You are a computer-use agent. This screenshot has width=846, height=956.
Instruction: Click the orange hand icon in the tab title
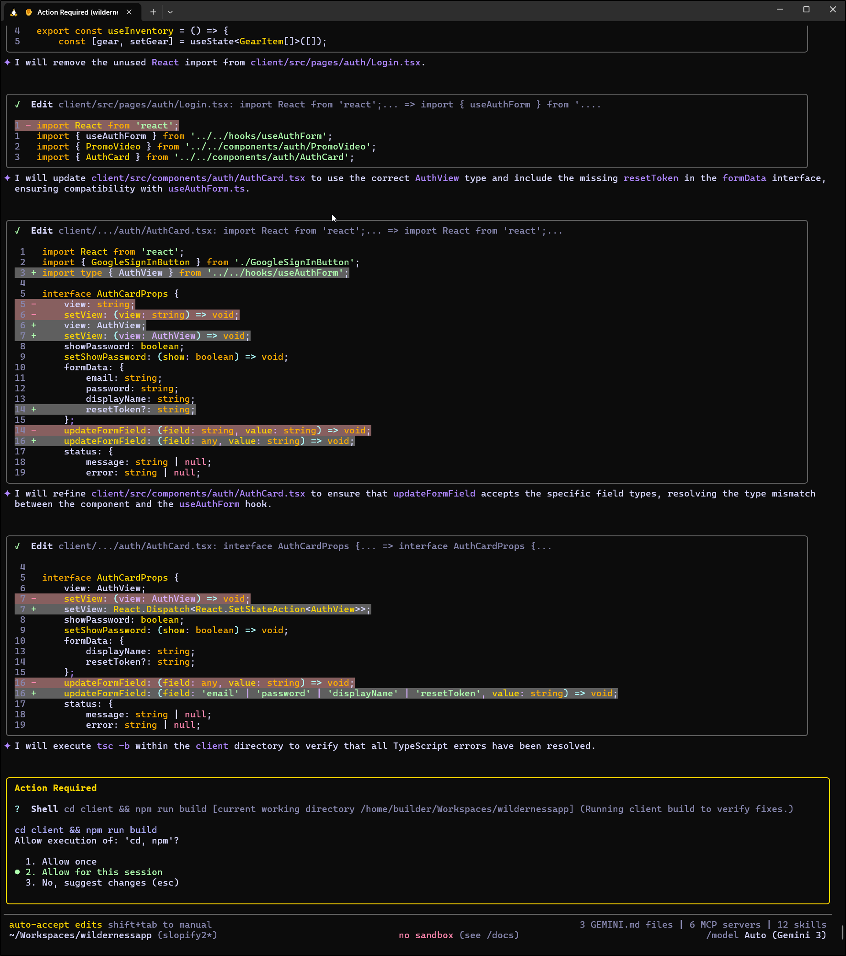29,12
